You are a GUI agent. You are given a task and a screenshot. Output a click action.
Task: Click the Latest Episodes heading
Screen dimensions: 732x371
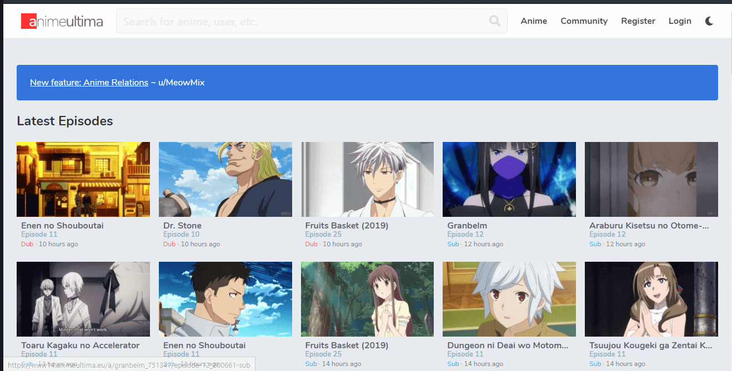tap(65, 121)
